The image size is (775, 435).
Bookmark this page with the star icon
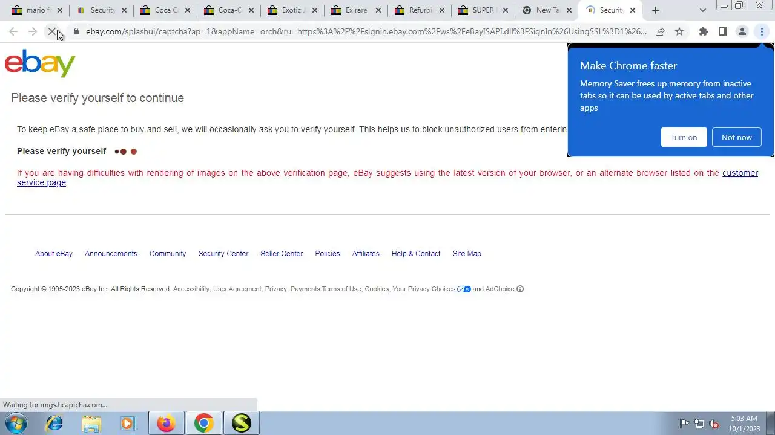(x=679, y=32)
